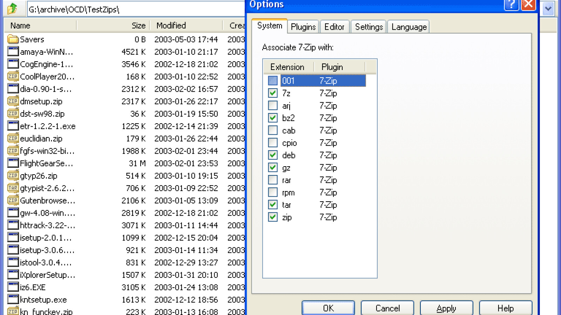Open the Savers folder icon

pos(13,39)
